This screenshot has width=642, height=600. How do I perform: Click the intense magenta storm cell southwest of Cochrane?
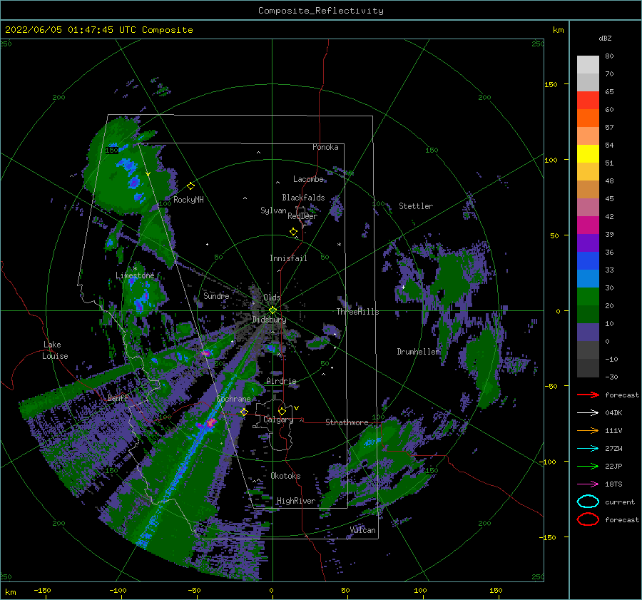211,422
